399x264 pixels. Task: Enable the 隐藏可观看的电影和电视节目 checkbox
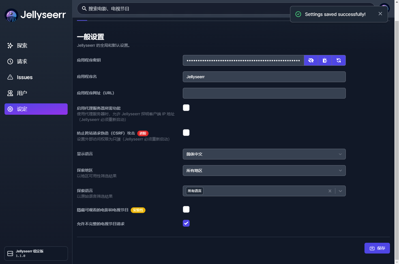point(186,209)
